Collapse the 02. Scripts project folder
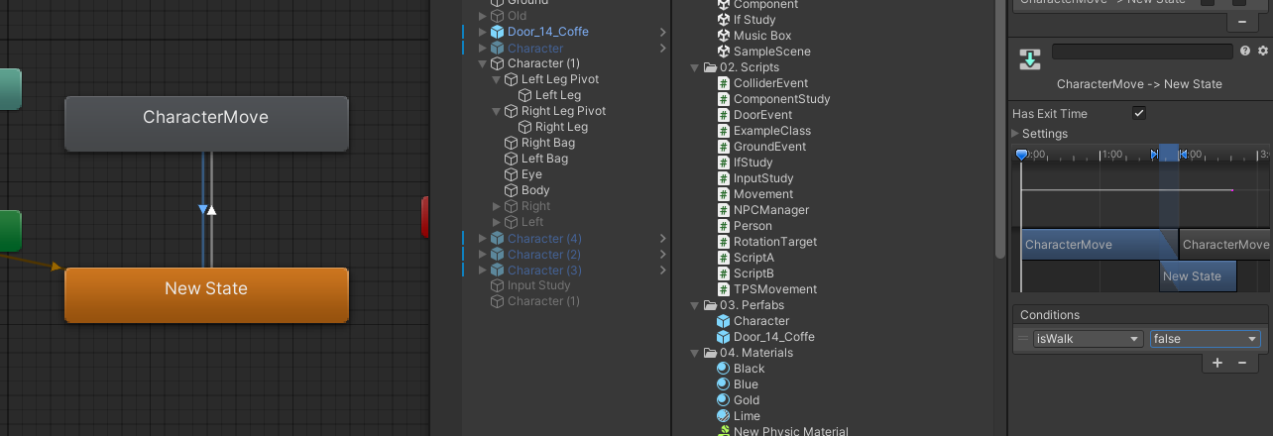Screen dimensions: 1273x436 (695, 67)
